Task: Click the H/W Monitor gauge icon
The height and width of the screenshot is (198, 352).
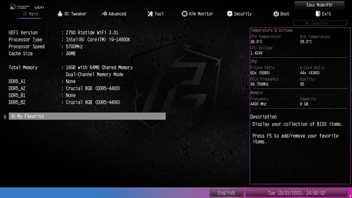Action: click(x=184, y=14)
